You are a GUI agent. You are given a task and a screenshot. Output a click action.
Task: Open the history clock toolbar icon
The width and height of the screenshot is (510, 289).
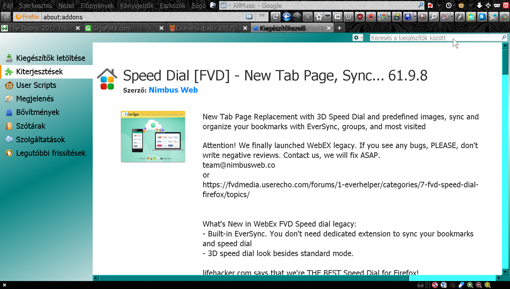click(349, 17)
